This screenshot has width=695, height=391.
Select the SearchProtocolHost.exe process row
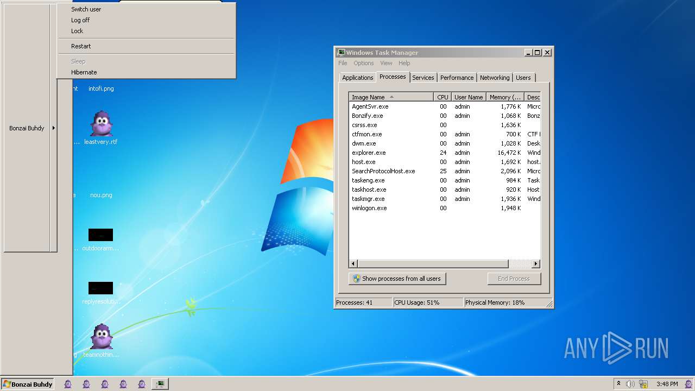pyautogui.click(x=445, y=171)
